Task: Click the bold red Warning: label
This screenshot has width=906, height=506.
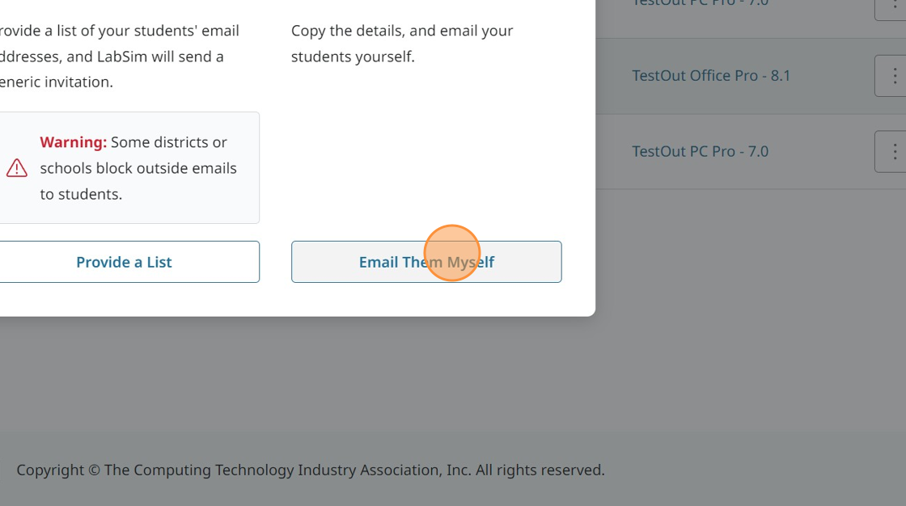Action: click(74, 142)
